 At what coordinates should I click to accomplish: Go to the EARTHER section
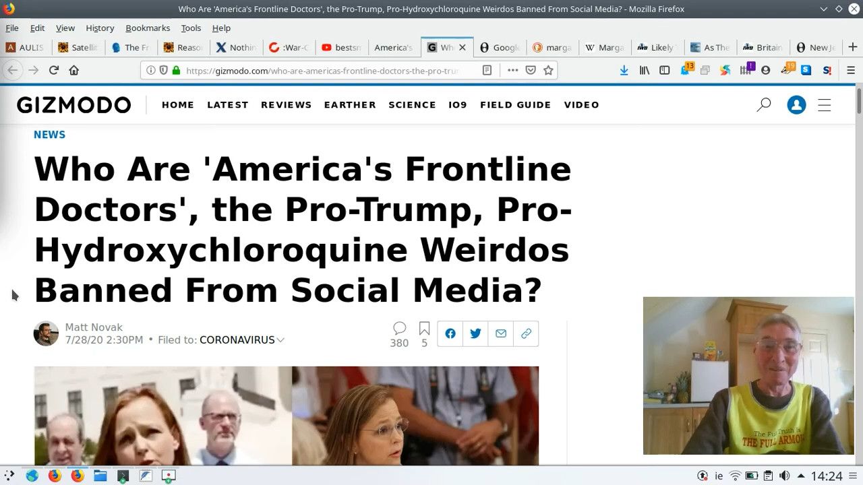tap(350, 104)
